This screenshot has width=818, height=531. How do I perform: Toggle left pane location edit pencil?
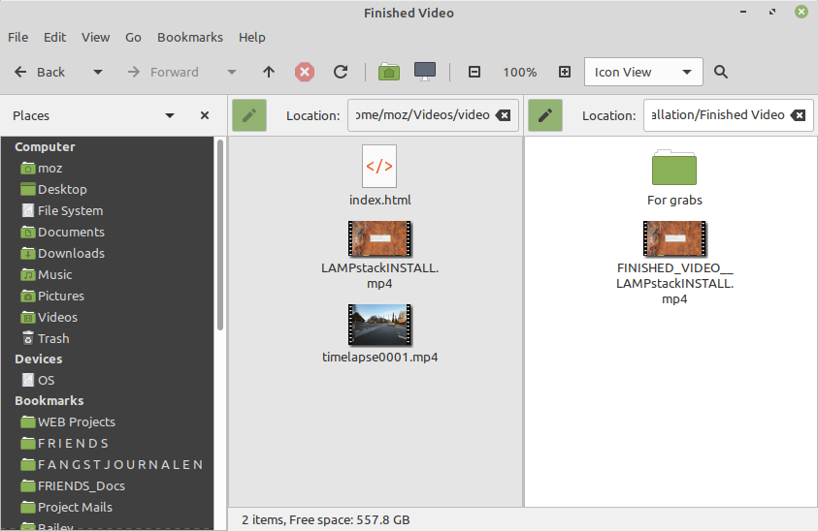[x=249, y=115]
